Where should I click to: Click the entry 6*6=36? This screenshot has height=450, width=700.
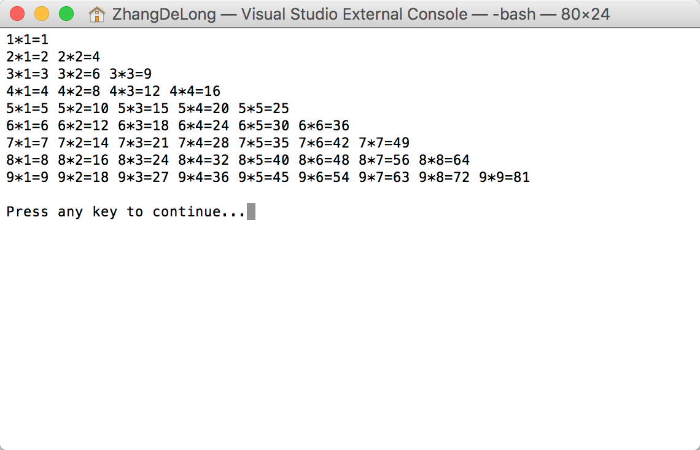click(x=324, y=125)
